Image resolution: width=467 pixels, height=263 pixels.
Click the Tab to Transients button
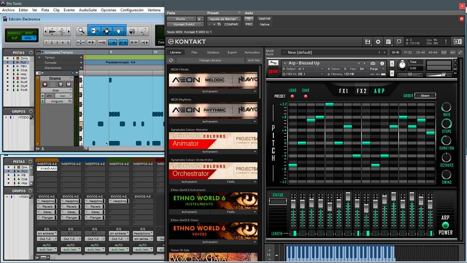(92, 42)
